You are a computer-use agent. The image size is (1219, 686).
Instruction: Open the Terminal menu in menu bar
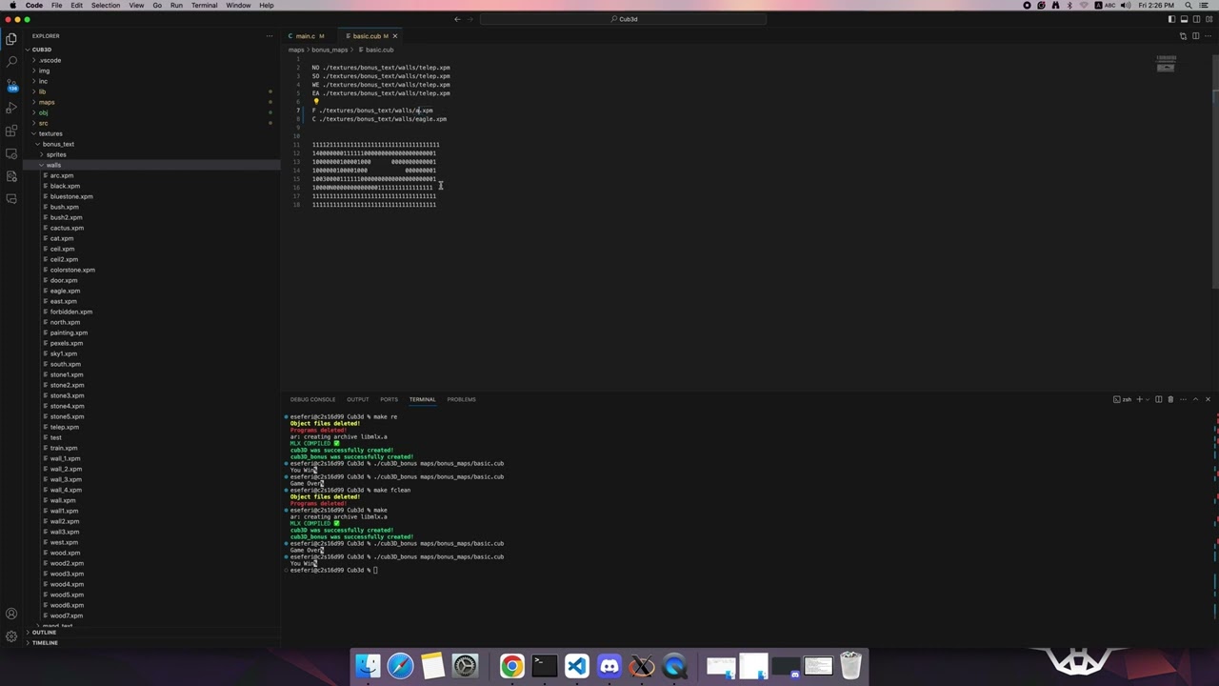(x=204, y=6)
